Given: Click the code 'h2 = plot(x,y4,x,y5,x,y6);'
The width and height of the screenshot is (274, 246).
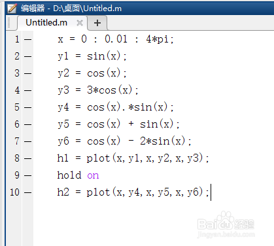Looking at the screenshot, I should (x=133, y=192).
